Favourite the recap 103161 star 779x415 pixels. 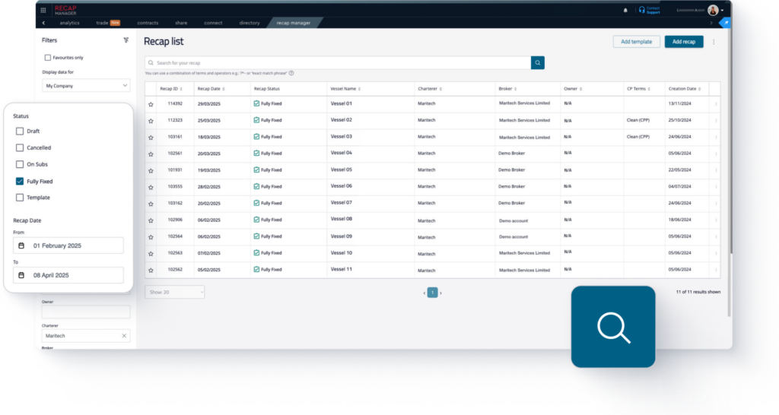tap(151, 138)
